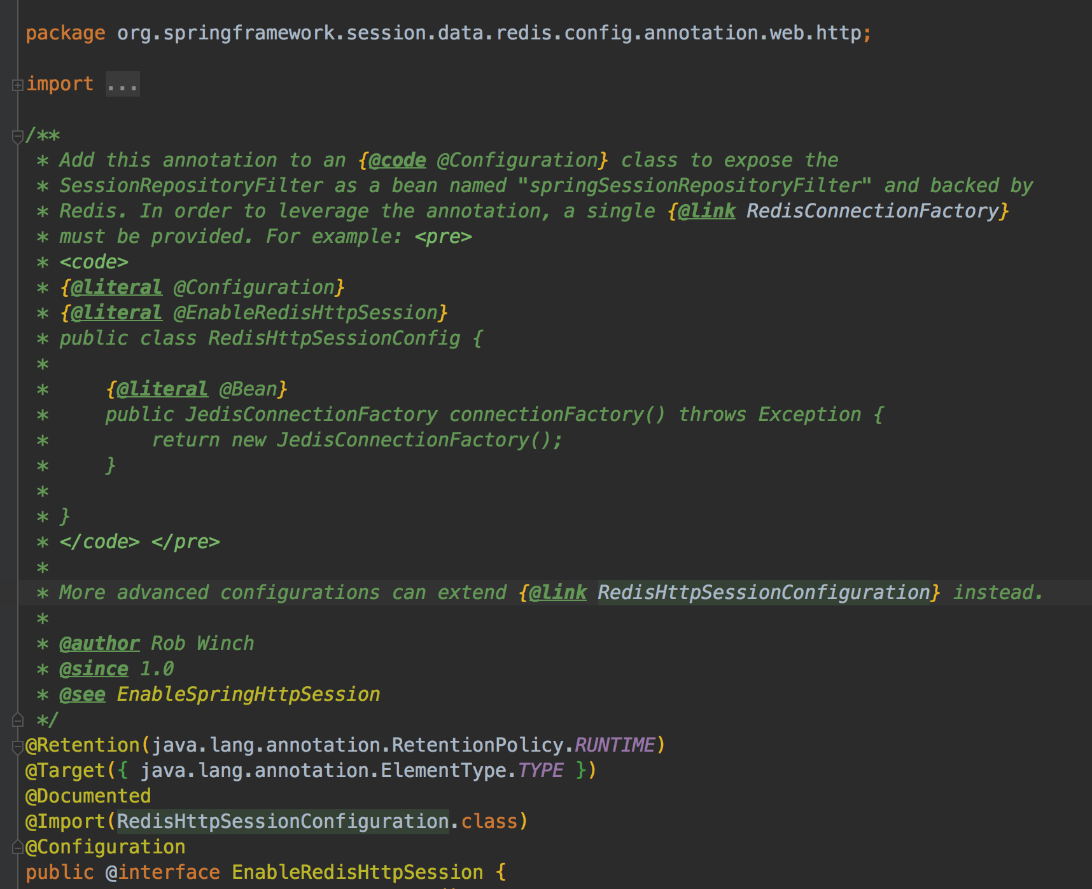Screen dimensions: 1092x889
Task: Click the package name org.springframework.session
Action: click(x=489, y=33)
